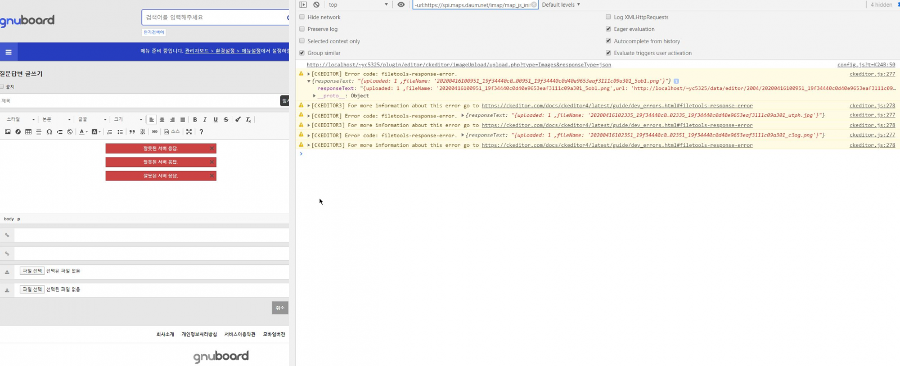This screenshot has height=366, width=900.
Task: Align text right in the editor toolbar
Action: [172, 120]
